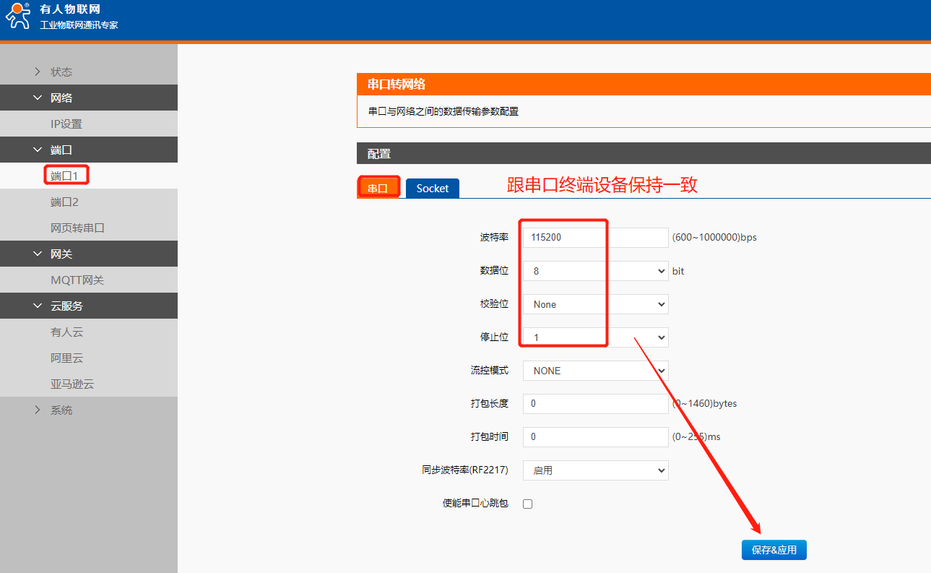This screenshot has height=573, width=931.
Task: Open the IP设置 page
Action: tap(66, 124)
